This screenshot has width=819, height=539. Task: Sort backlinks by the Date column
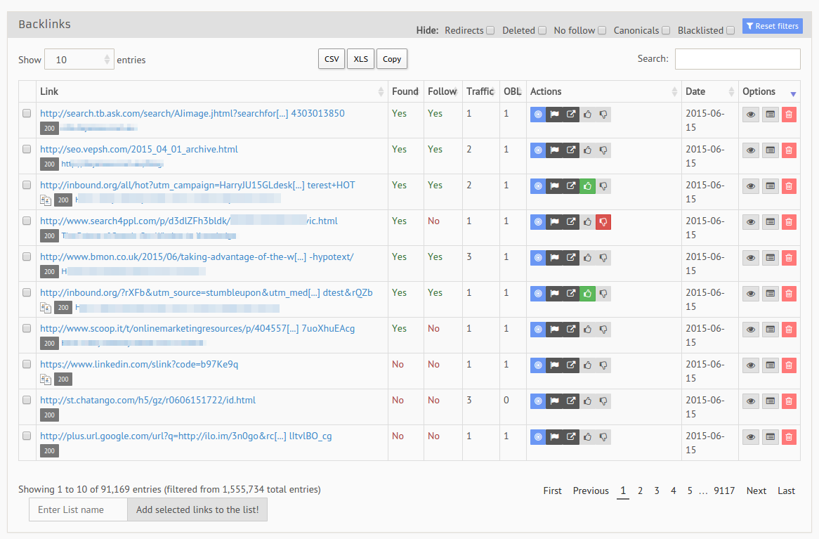(x=709, y=91)
